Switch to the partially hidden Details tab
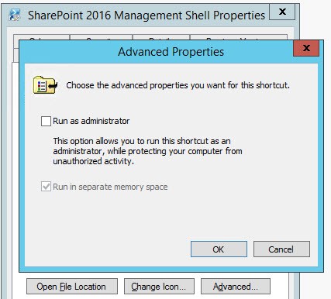The width and height of the screenshot is (331, 299). [x=161, y=38]
